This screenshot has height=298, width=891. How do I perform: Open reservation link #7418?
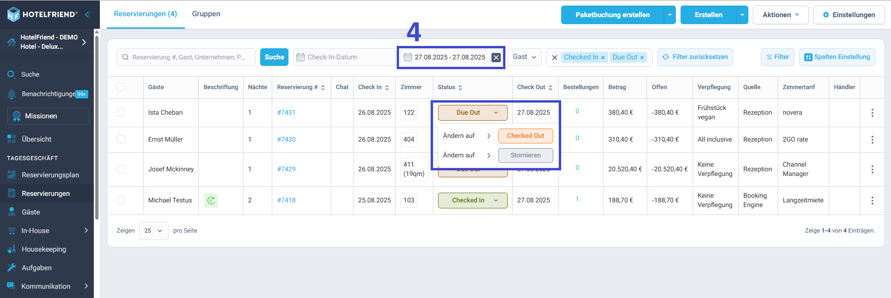[x=286, y=200]
